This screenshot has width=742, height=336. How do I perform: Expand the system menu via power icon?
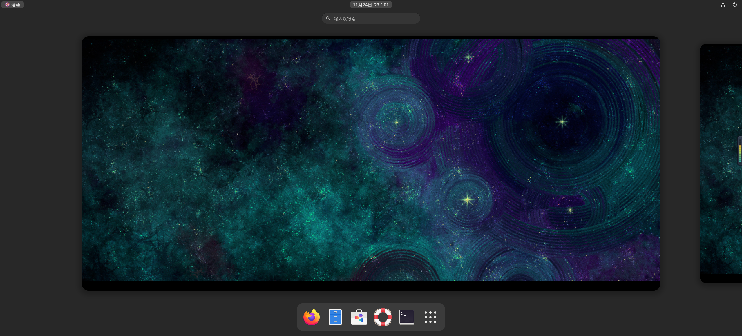735,5
